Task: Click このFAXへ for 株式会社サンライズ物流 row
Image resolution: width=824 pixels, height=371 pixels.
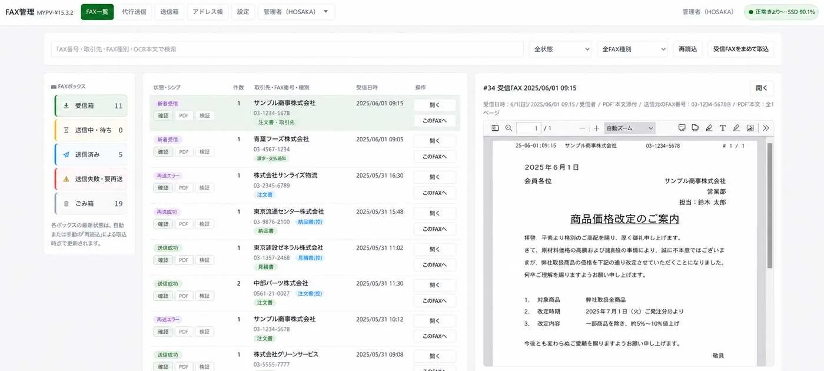Action: point(435,193)
